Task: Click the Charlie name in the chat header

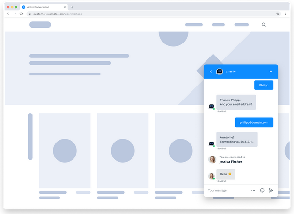Action: tap(231, 71)
